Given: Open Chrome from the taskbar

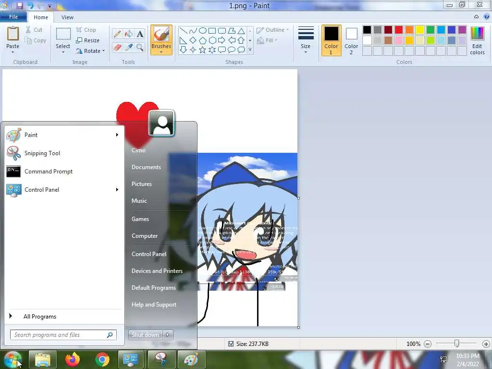Looking at the screenshot, I should point(102,359).
